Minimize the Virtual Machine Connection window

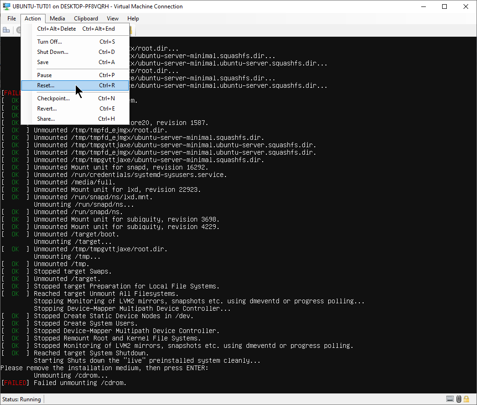424,7
